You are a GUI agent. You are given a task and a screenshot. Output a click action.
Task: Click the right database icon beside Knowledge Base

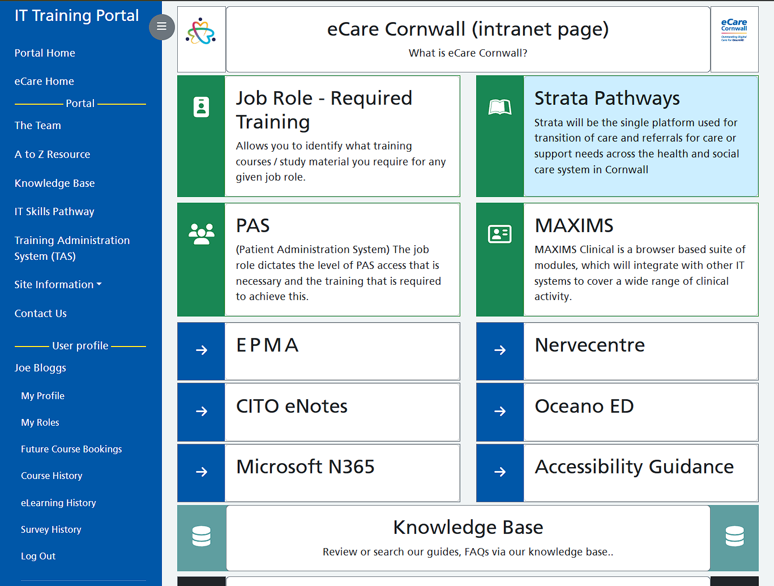[x=735, y=536]
